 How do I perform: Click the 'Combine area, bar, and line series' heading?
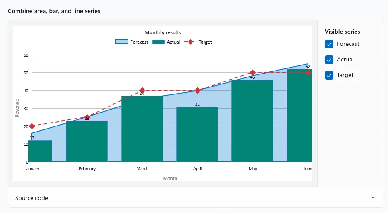tap(54, 11)
